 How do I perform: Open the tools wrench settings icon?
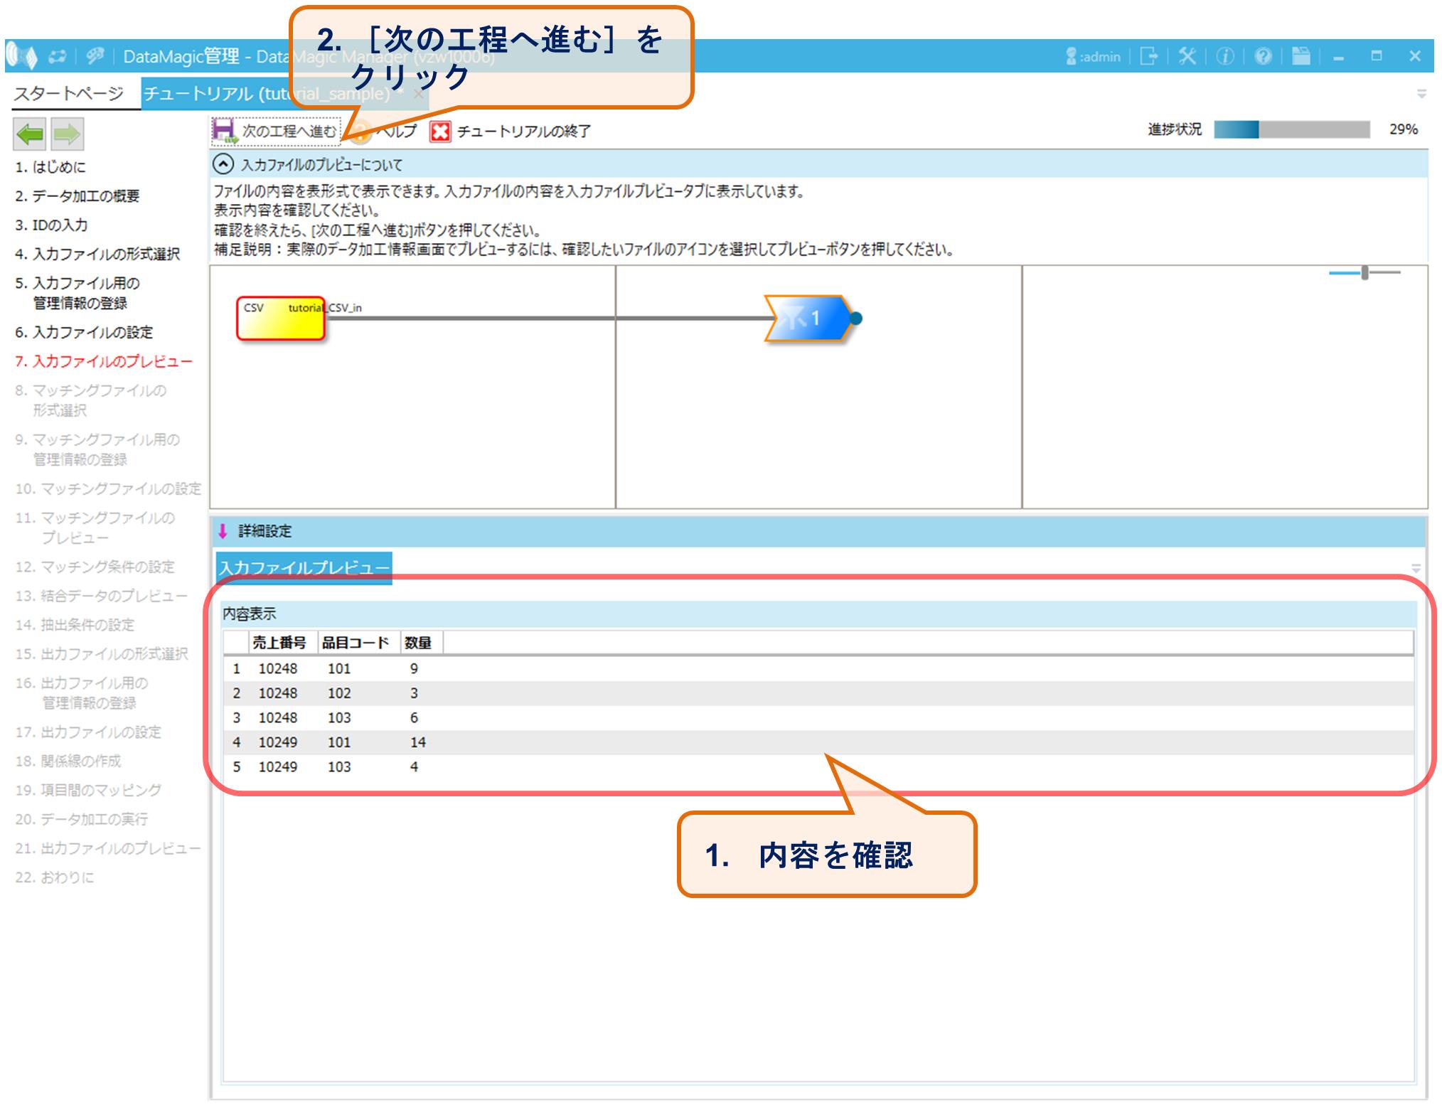(1187, 56)
